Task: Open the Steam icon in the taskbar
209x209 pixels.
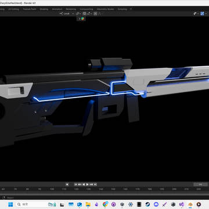Action: point(147,204)
